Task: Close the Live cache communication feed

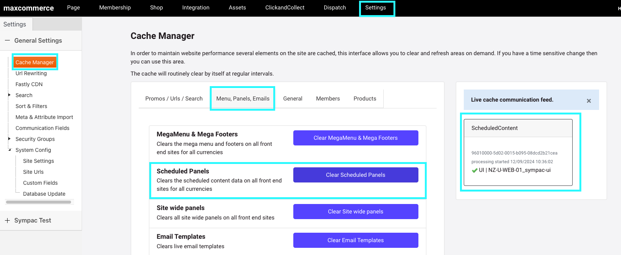Action: click(588, 101)
